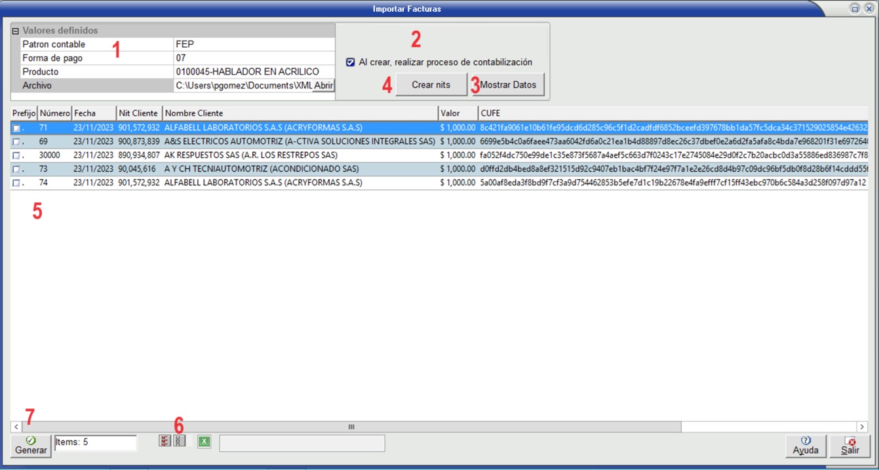Sort the table by Nombre Cliente header
This screenshot has height=470, width=879.
tap(300, 113)
